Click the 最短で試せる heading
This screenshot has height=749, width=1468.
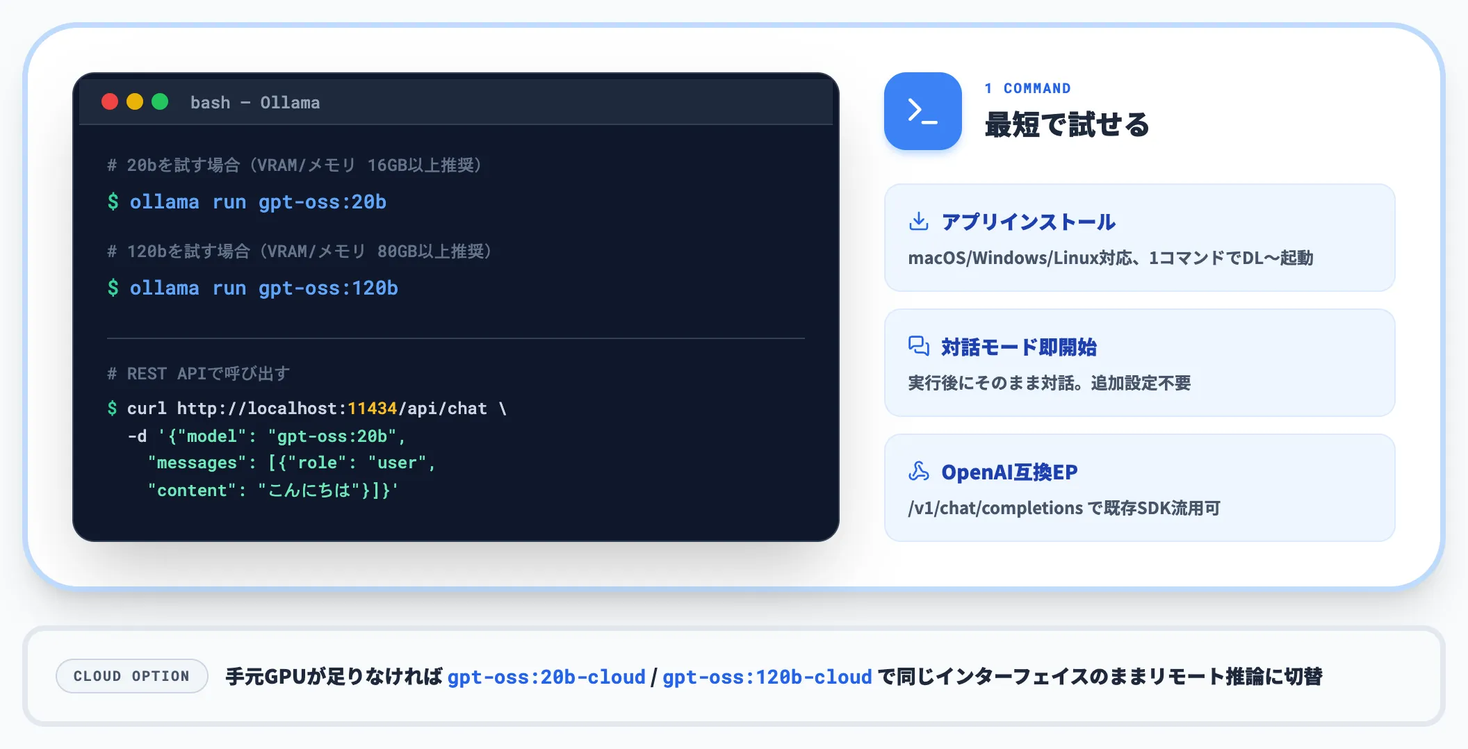click(1067, 125)
